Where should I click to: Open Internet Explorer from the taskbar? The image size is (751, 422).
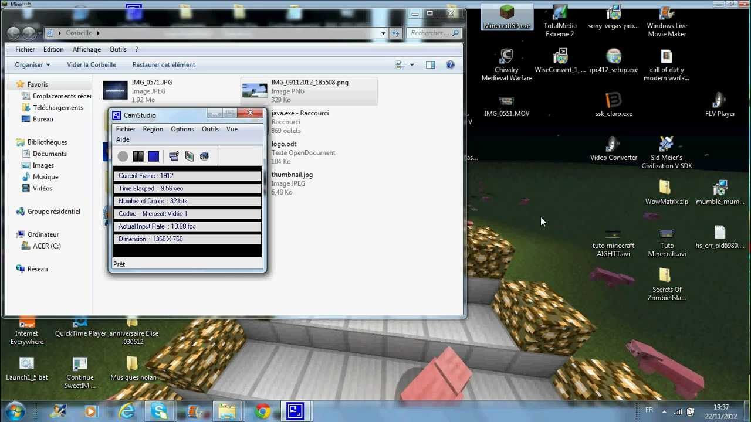point(126,411)
